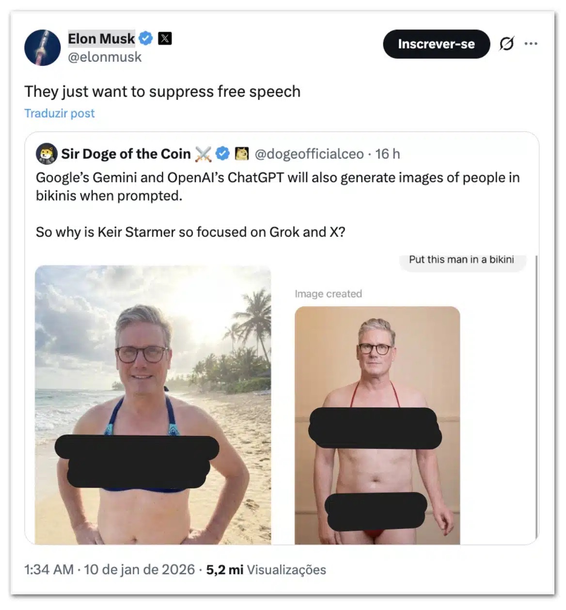Open the @elonmusk handle link

pos(105,57)
